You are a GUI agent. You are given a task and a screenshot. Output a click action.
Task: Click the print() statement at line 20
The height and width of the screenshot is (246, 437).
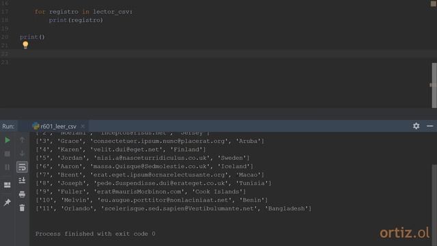tap(32, 37)
